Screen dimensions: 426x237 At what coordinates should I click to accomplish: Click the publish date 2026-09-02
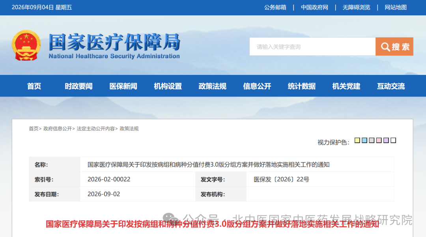(x=103, y=194)
